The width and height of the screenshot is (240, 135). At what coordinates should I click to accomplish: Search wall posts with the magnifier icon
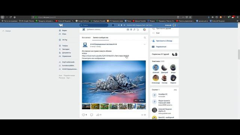coord(145,37)
